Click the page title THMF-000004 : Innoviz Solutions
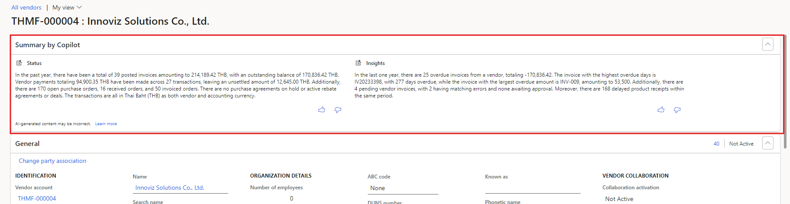Image resolution: width=790 pixels, height=204 pixels. click(110, 21)
